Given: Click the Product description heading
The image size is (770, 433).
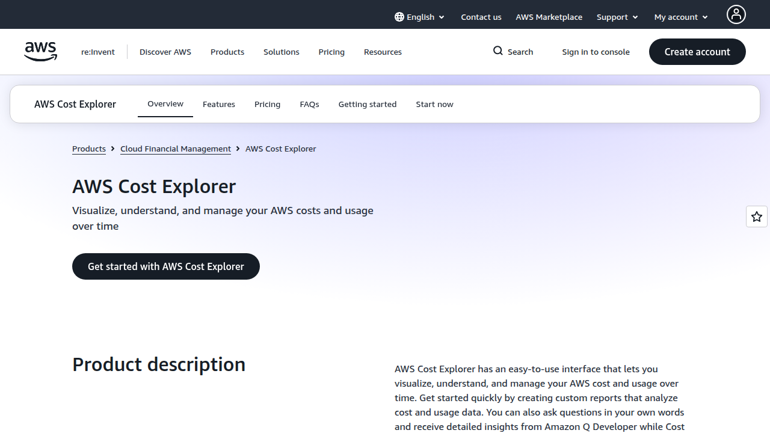Looking at the screenshot, I should point(159,364).
